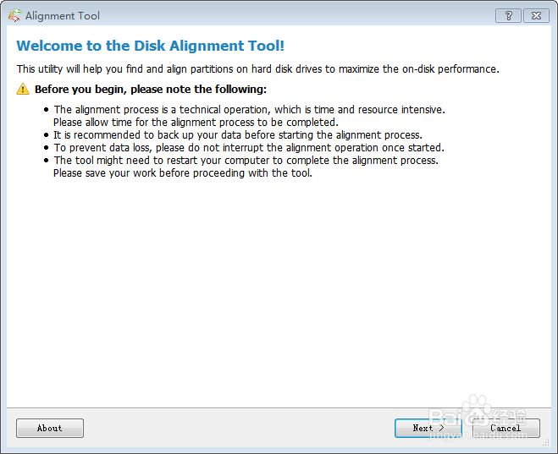Proceed with the Next button
The image size is (558, 454).
pos(428,428)
